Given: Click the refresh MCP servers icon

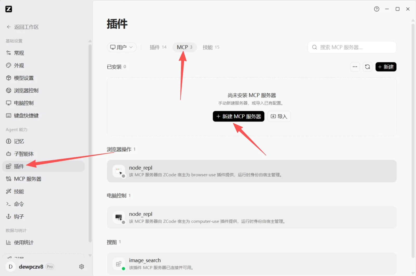Looking at the screenshot, I should [367, 67].
